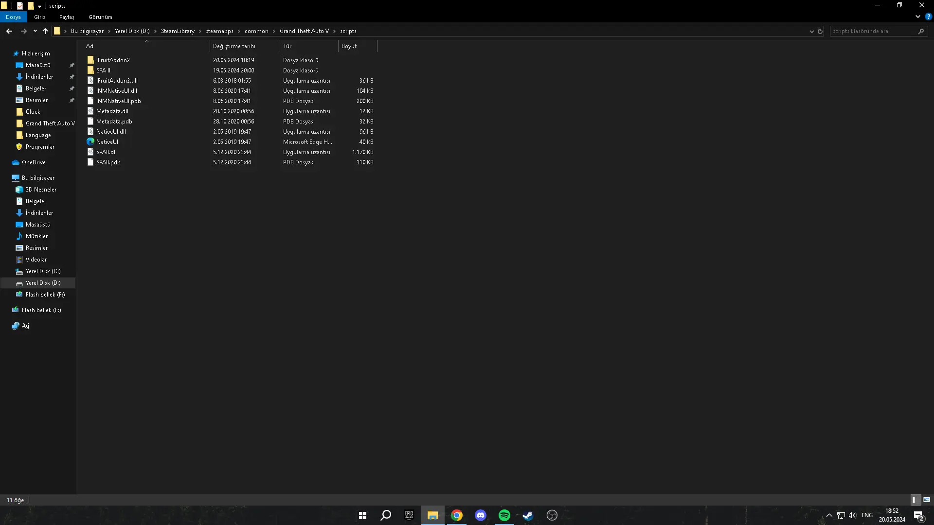Open the Dosya menu tab

click(13, 17)
